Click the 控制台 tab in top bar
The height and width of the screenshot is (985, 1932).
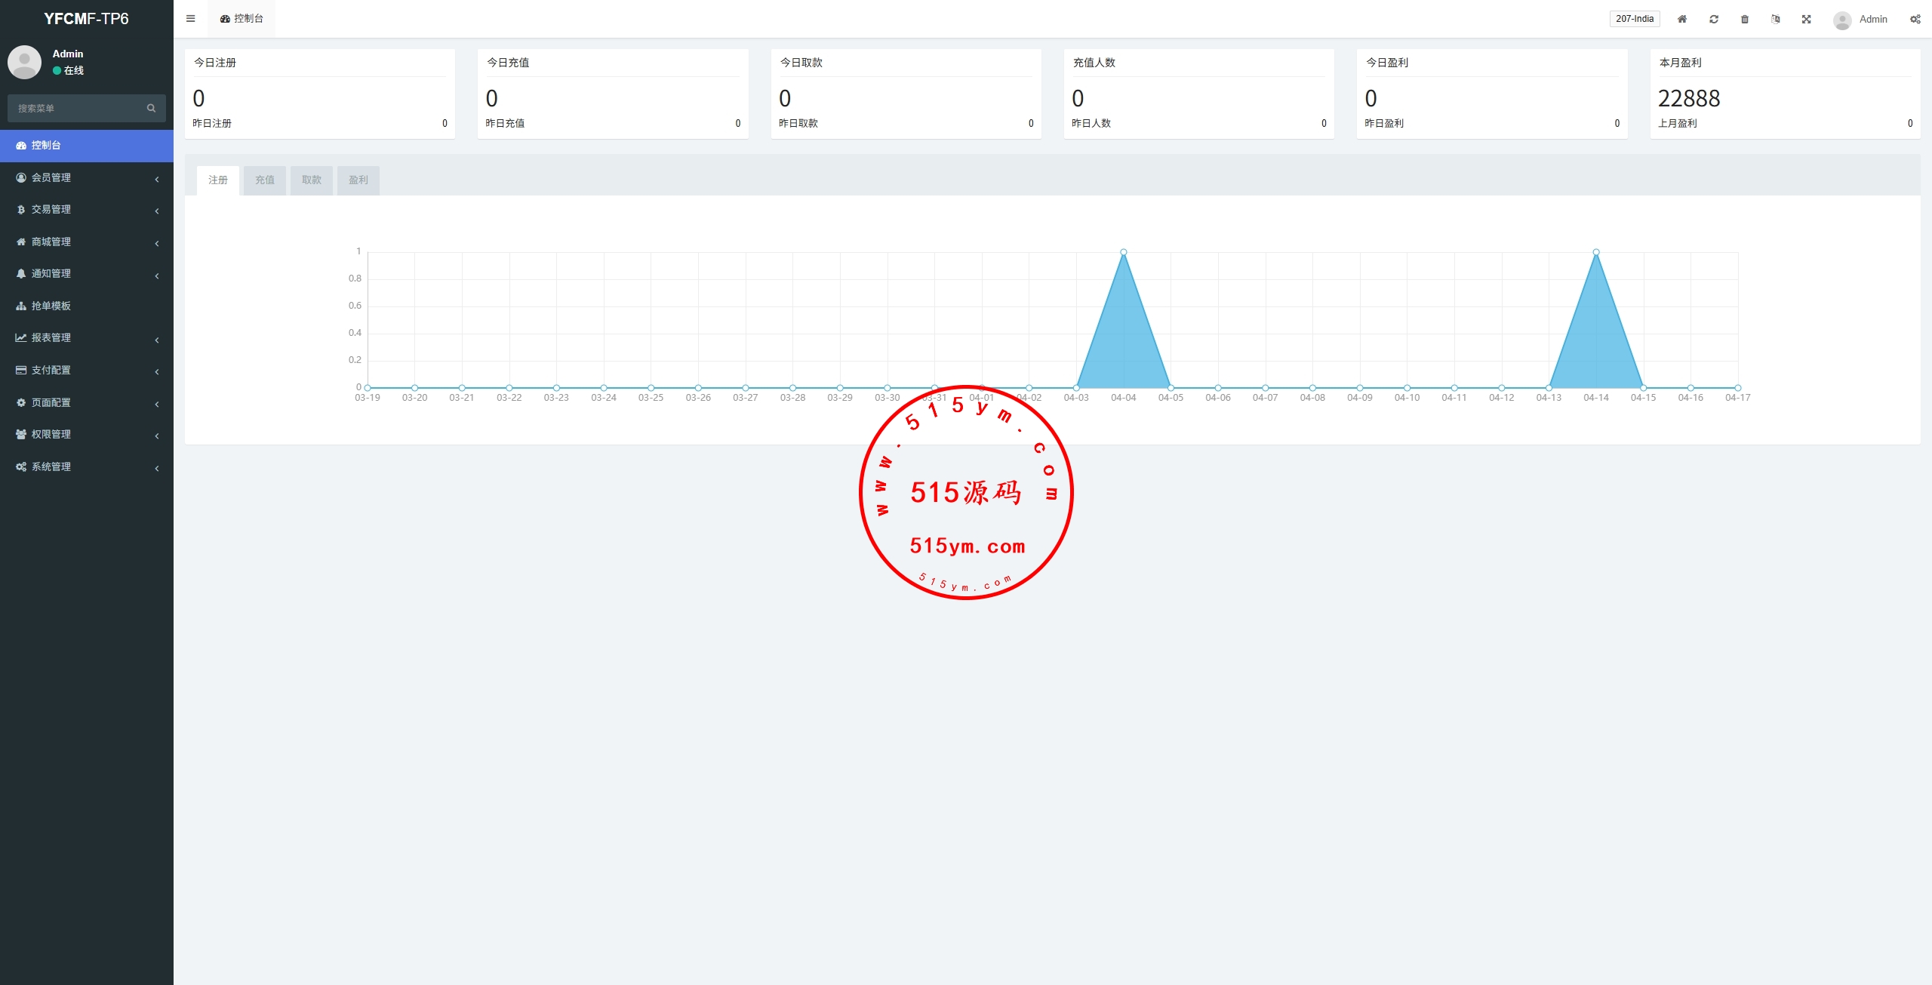[241, 19]
